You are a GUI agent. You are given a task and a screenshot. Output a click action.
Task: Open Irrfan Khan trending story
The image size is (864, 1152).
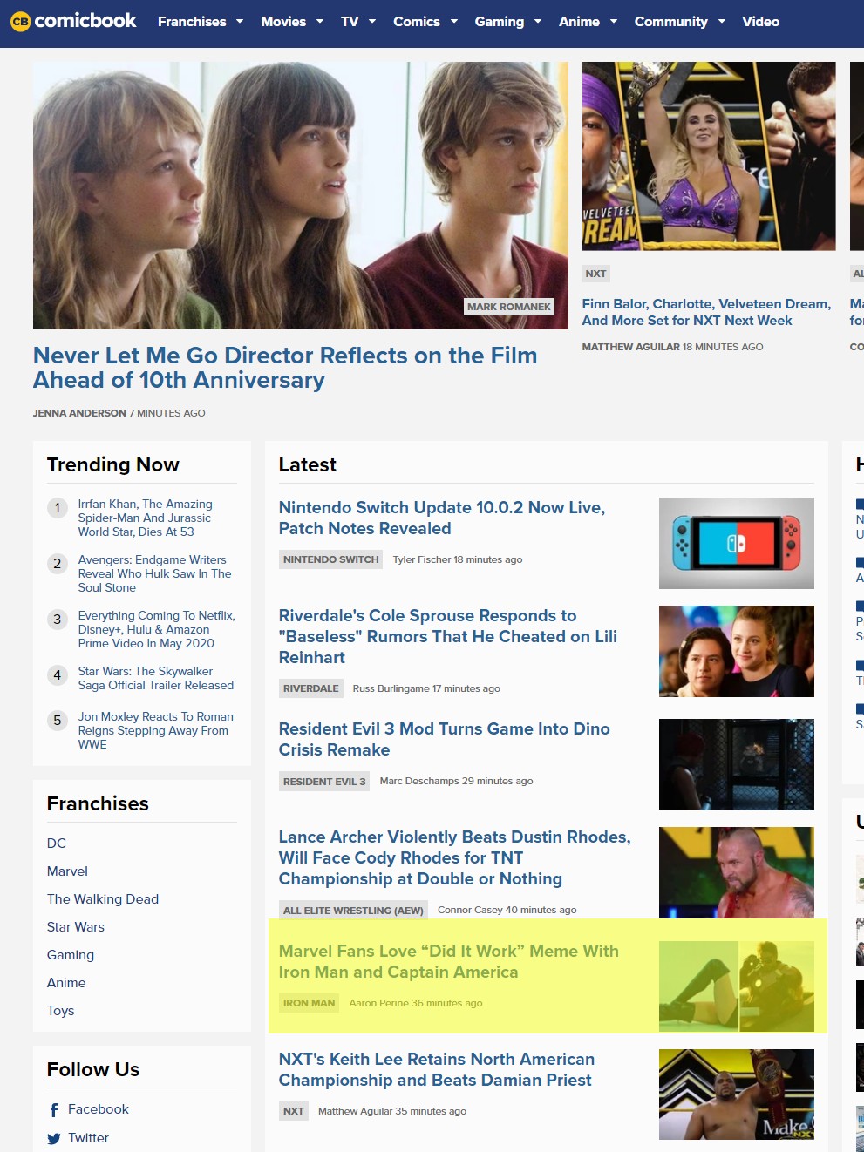(146, 518)
